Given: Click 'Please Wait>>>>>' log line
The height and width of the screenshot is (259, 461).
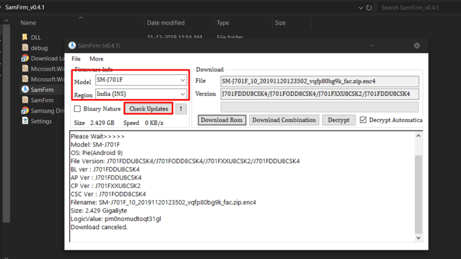Looking at the screenshot, I should [x=98, y=136].
